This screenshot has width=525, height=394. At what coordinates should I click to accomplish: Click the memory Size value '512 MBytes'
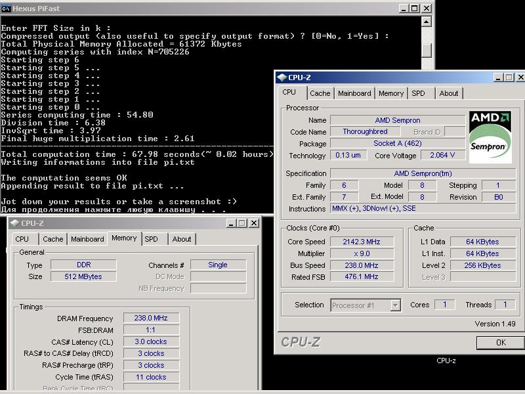pyautogui.click(x=84, y=276)
